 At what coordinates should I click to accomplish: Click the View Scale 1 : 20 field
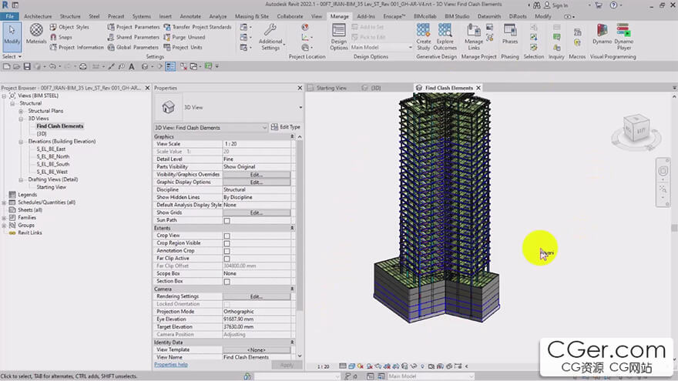(257, 144)
